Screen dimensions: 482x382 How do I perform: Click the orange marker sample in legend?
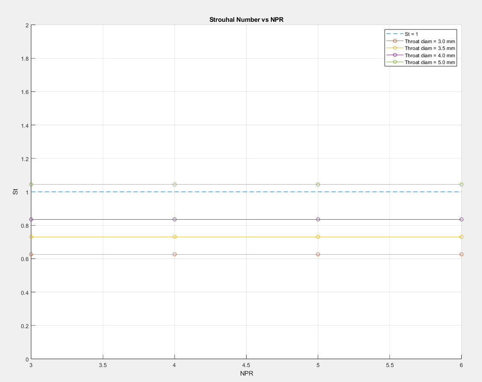pos(395,41)
